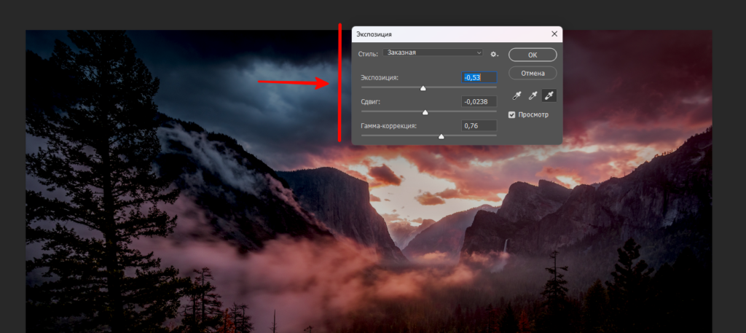Click the Сдвиг slider handle

[425, 112]
